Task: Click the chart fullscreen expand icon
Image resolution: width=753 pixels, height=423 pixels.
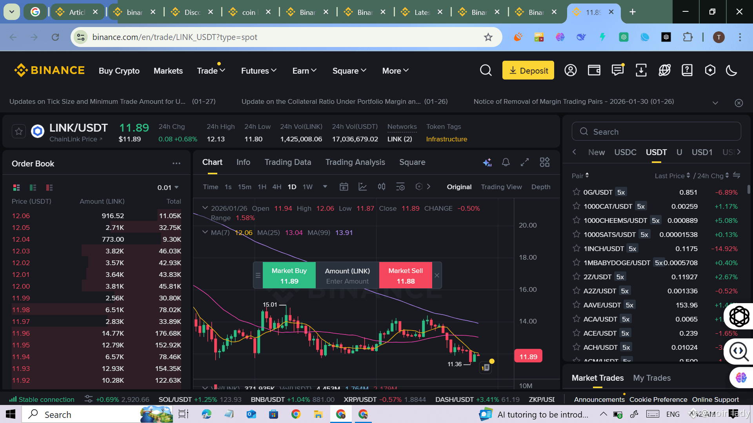Action: tap(525, 162)
